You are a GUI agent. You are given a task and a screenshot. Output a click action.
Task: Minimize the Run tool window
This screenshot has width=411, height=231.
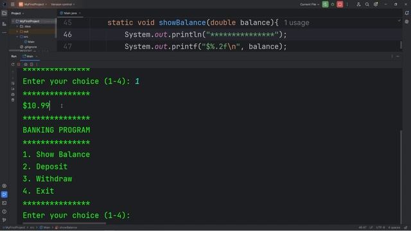398,56
